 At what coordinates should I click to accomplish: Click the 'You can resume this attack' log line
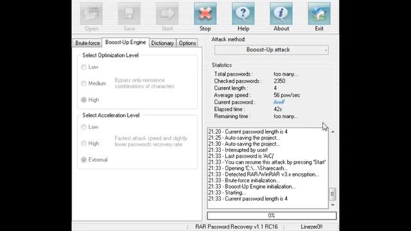click(x=267, y=162)
